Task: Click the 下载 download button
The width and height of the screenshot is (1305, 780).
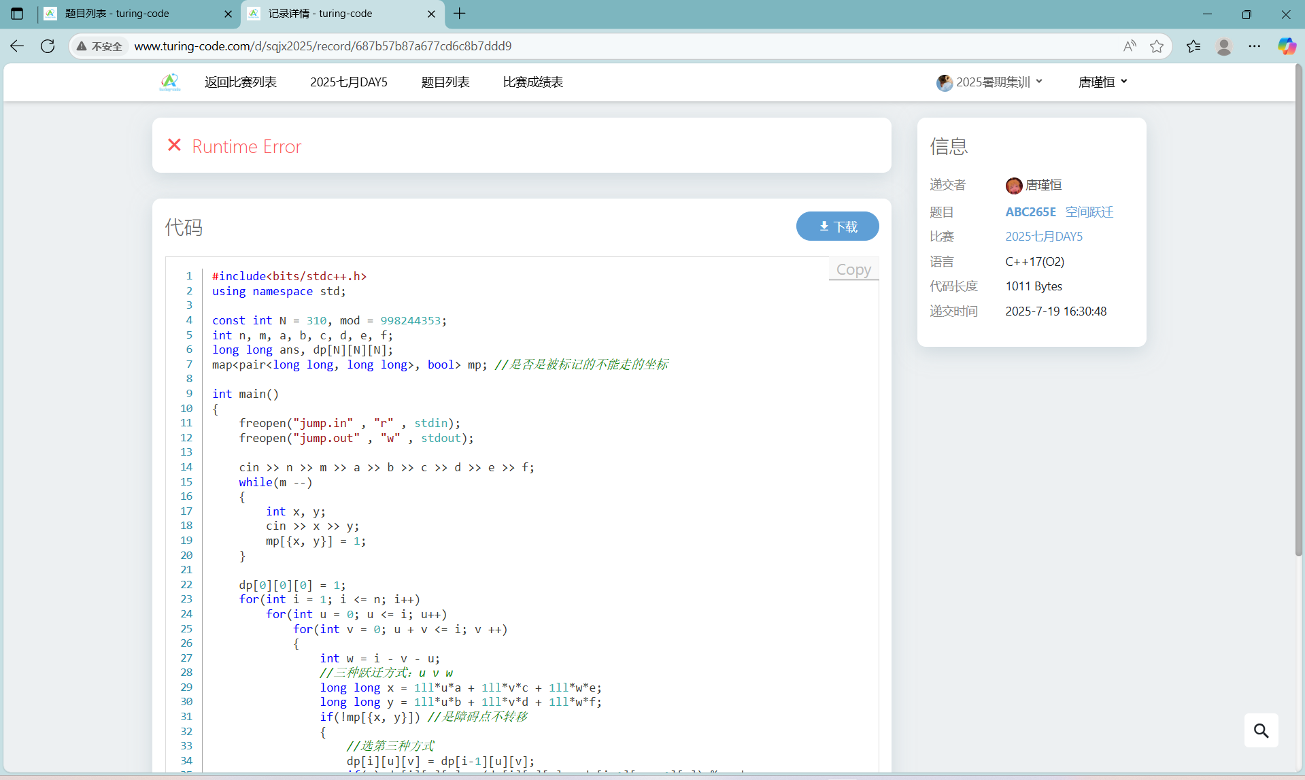Action: coord(837,226)
